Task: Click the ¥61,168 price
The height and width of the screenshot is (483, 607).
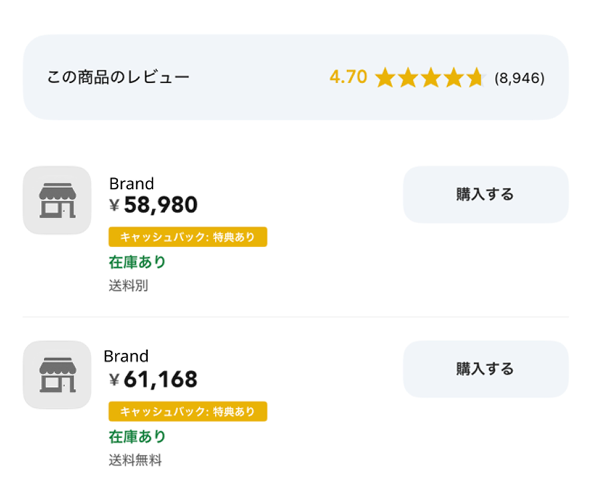Action: pos(154,380)
